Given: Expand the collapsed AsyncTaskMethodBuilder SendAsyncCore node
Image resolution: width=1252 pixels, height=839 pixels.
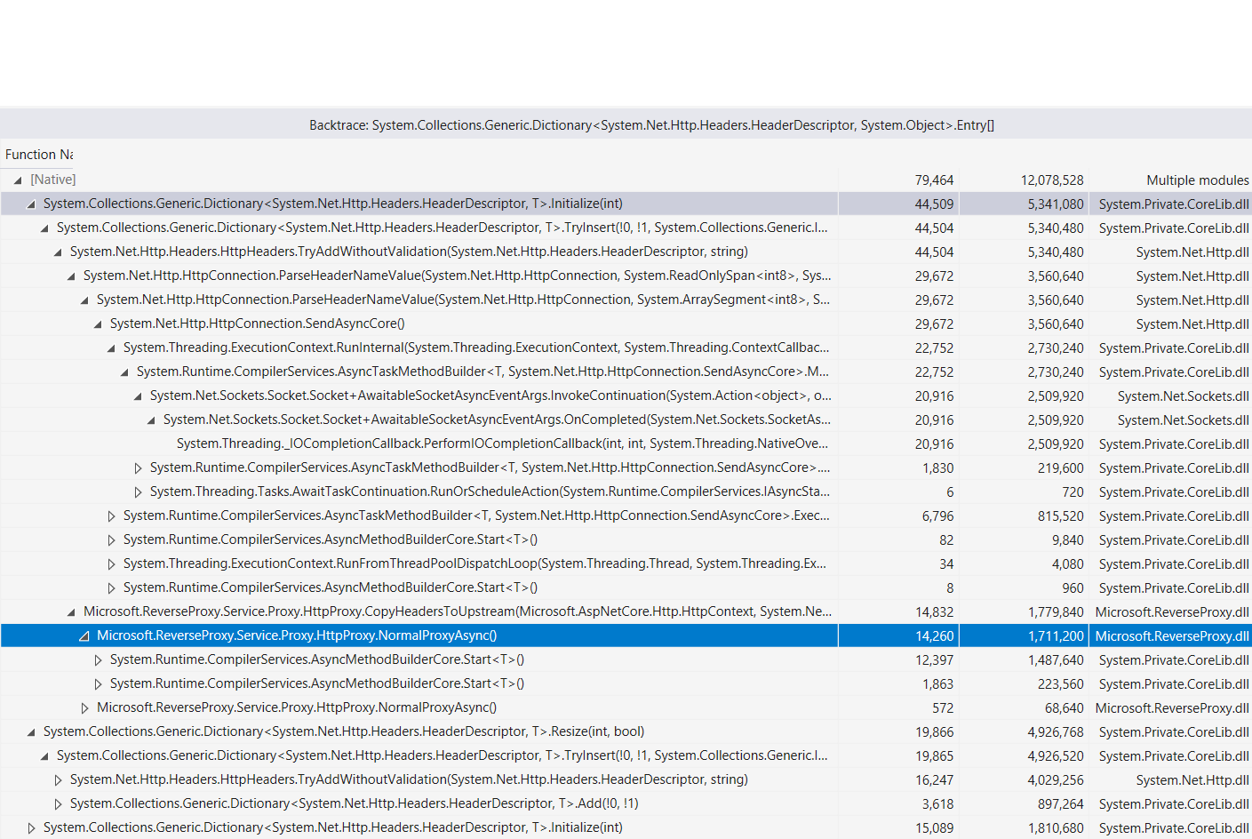Looking at the screenshot, I should tap(138, 467).
